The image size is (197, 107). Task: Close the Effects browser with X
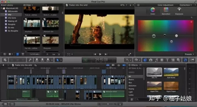click(129, 65)
